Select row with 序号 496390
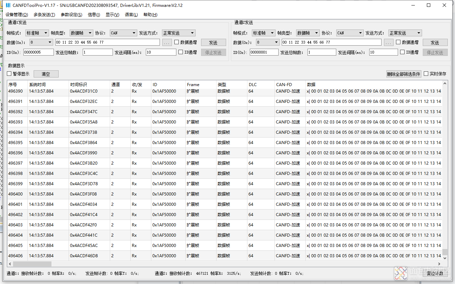Screen dimensions: 455x284 [224, 92]
